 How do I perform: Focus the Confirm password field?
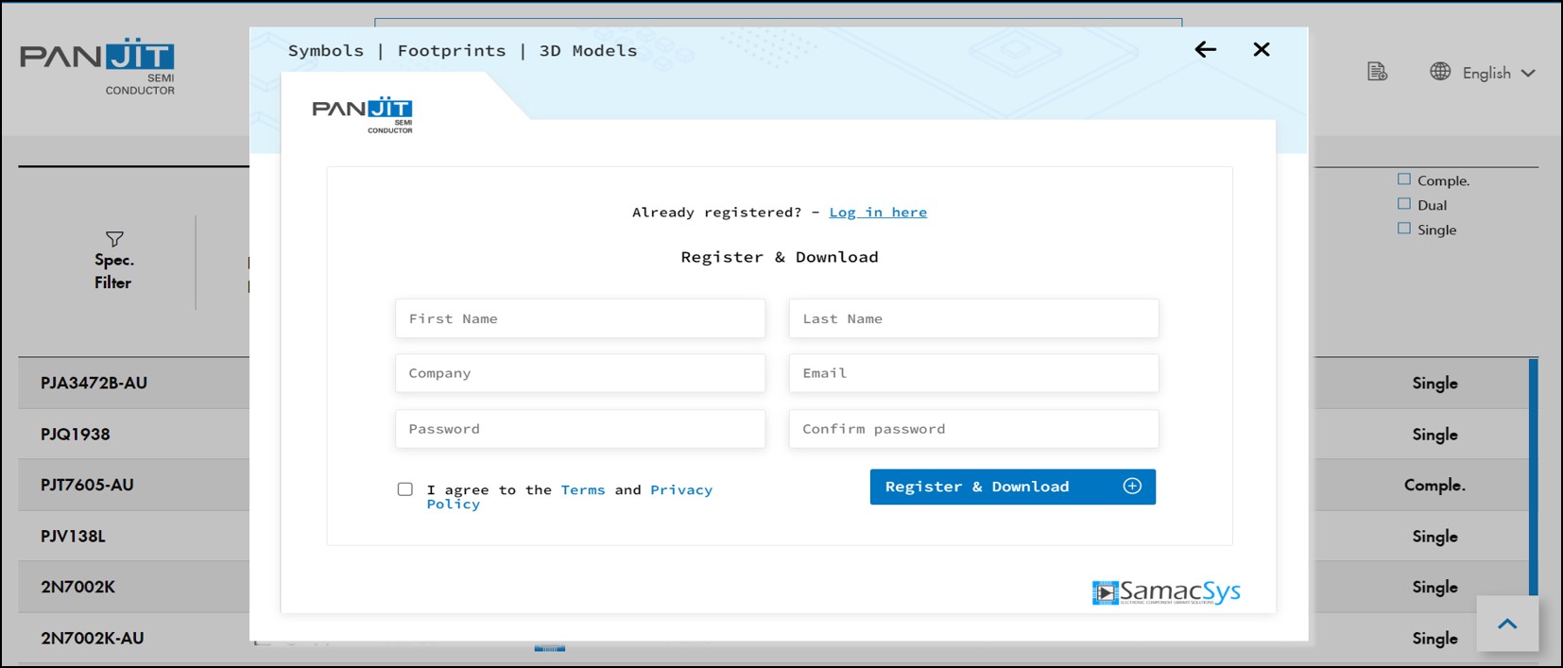tap(973, 429)
